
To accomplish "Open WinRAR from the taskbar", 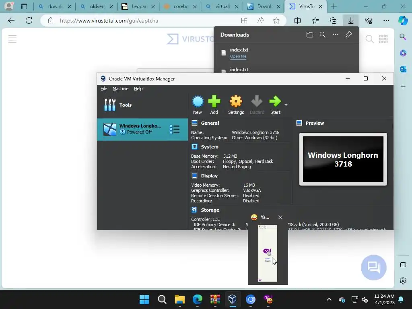I will pyautogui.click(x=215, y=299).
